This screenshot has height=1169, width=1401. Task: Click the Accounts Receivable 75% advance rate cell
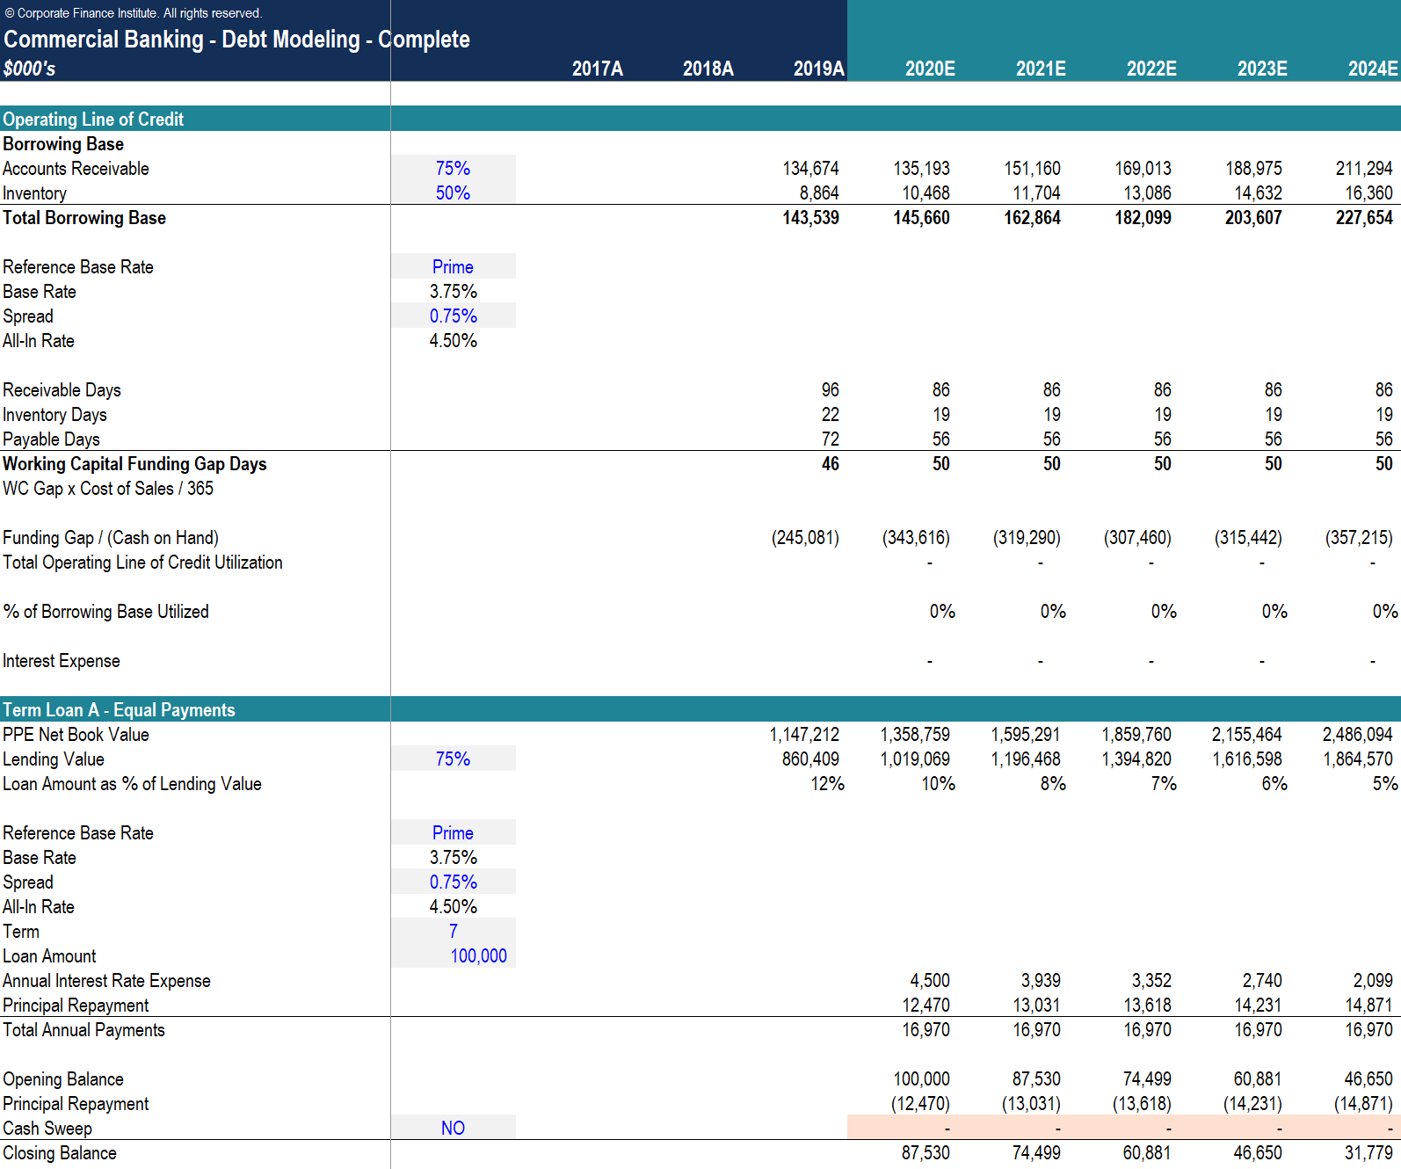[x=453, y=168]
